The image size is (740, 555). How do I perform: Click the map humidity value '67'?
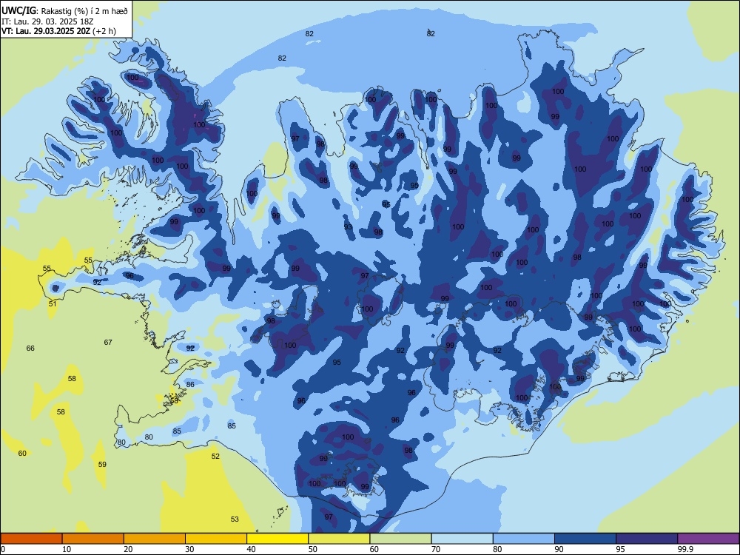pyautogui.click(x=108, y=342)
